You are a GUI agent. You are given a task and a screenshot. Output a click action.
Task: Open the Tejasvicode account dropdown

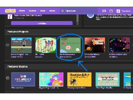coord(126,11)
